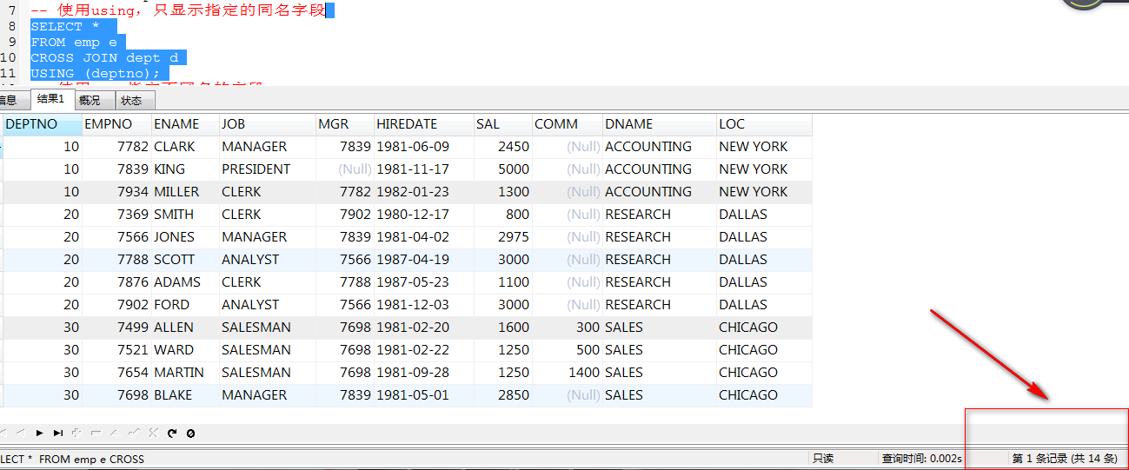
Task: Open the 概况 tab
Action: click(90, 101)
